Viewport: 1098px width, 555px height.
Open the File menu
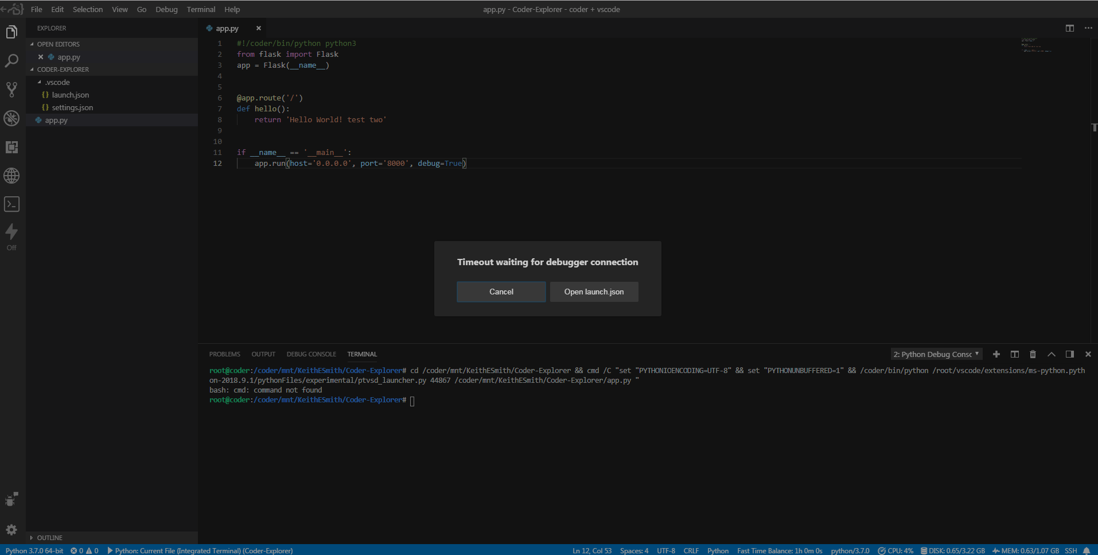(36, 9)
